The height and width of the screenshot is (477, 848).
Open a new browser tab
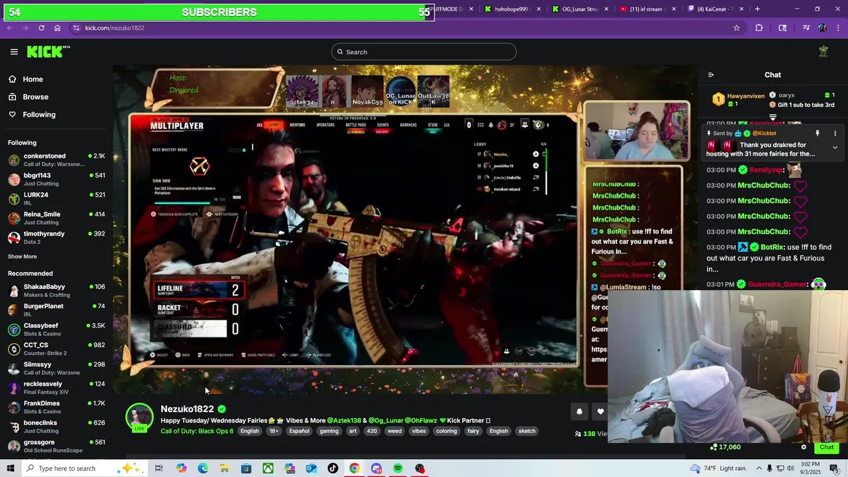(x=757, y=9)
